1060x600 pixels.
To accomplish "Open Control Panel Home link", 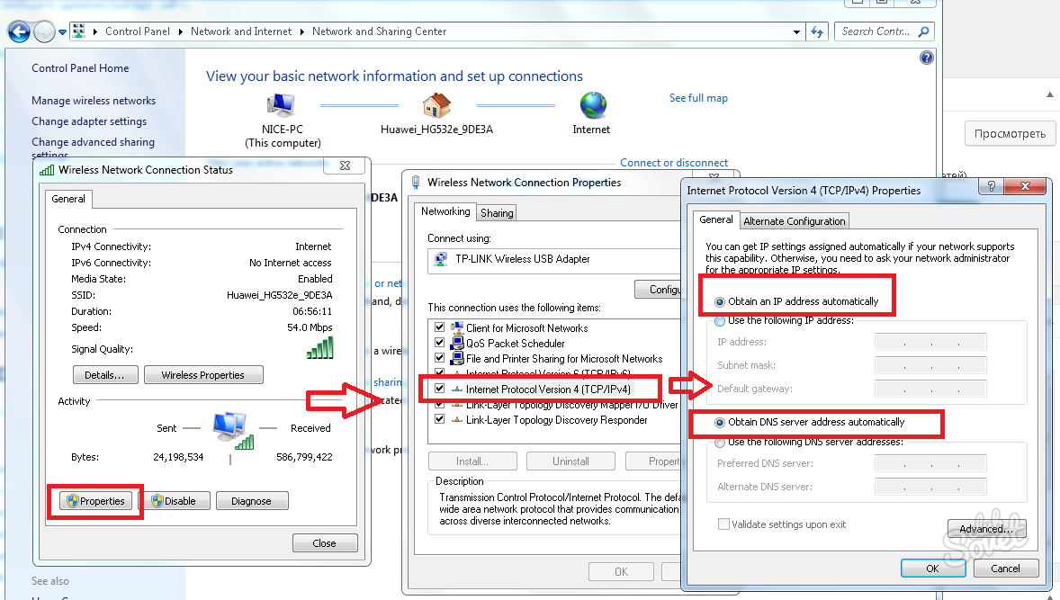I will (x=80, y=68).
